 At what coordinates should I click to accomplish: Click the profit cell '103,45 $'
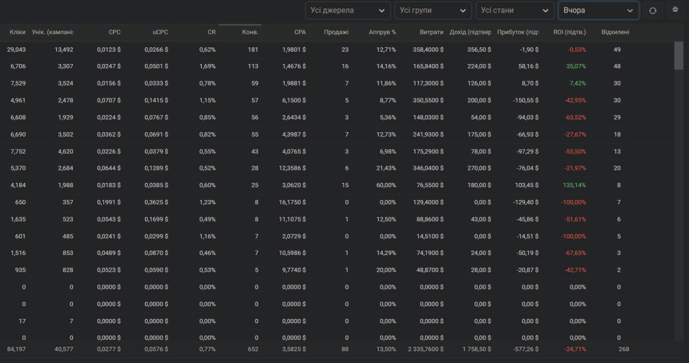coord(526,184)
